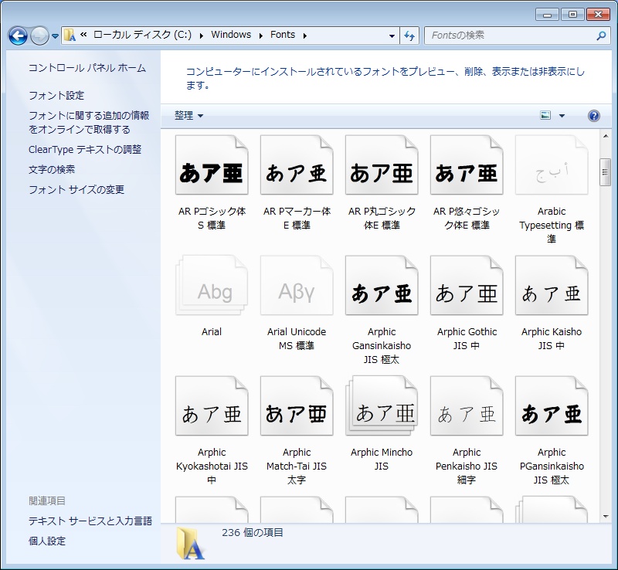The width and height of the screenshot is (618, 570).
Task: Open the blue Help question mark
Action: click(593, 116)
